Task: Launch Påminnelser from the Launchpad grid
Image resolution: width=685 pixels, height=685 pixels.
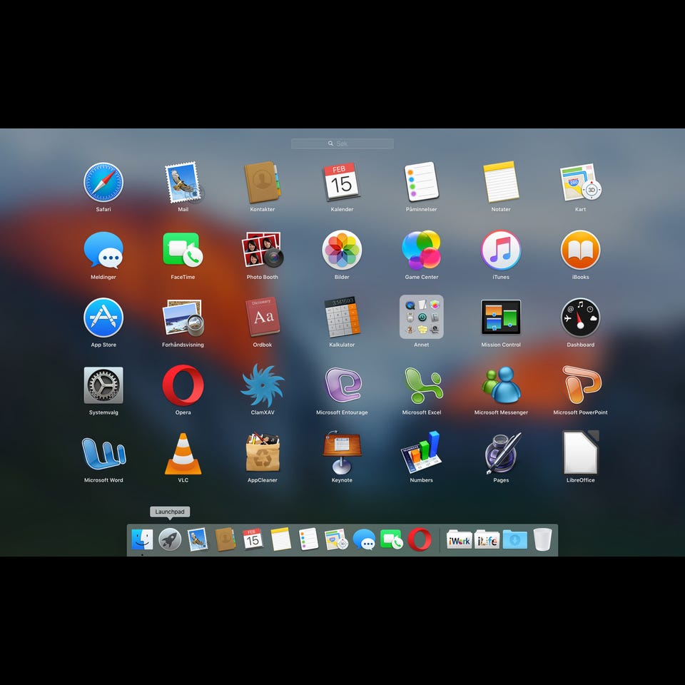Action: point(421,182)
